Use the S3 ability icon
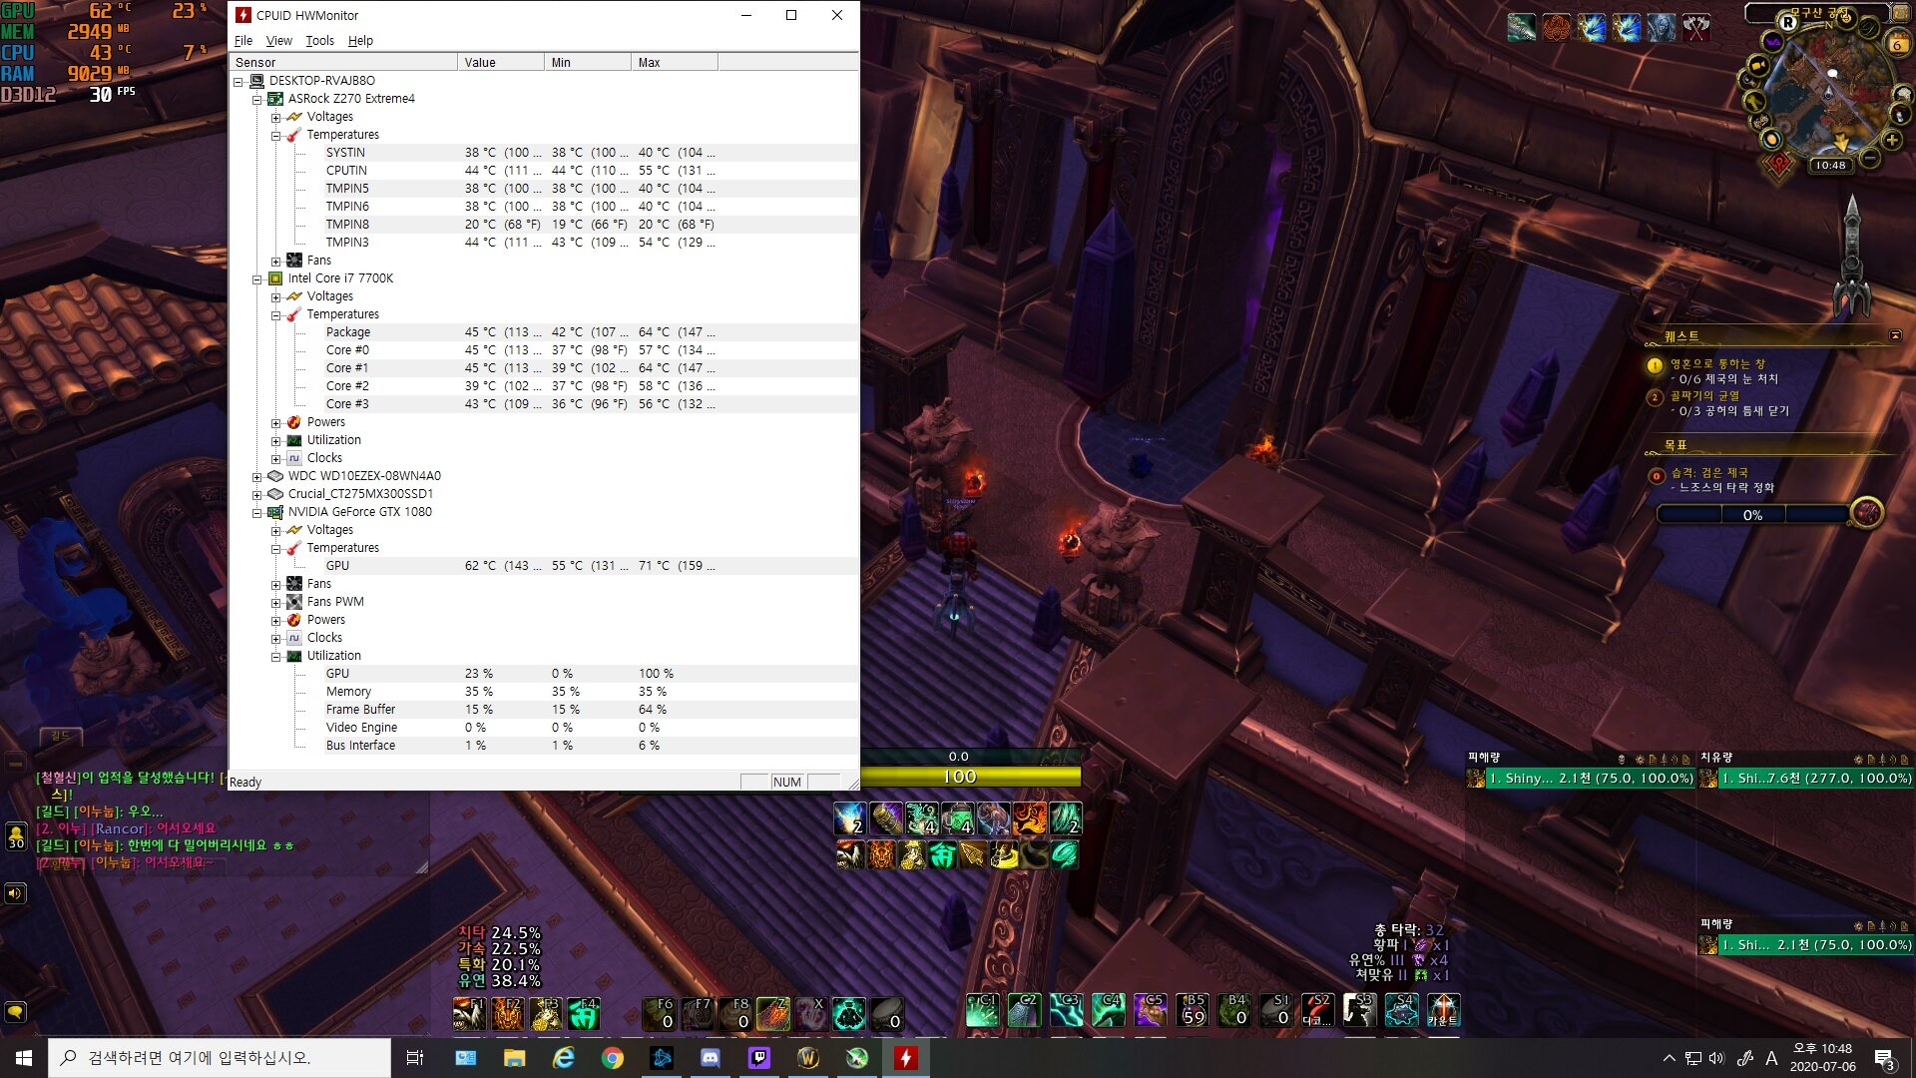 tap(1359, 1010)
